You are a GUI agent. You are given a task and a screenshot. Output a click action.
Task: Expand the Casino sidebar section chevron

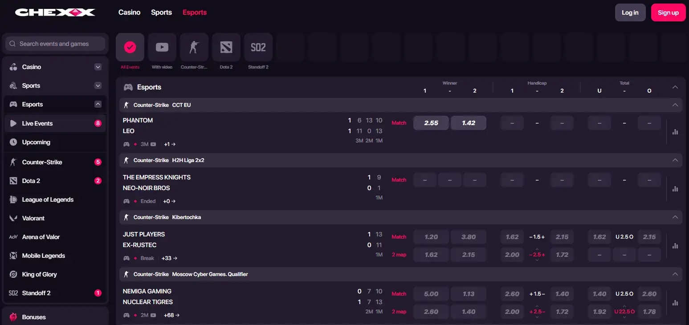coord(98,67)
